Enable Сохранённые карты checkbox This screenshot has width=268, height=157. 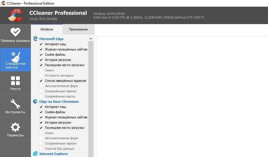coord(41,96)
